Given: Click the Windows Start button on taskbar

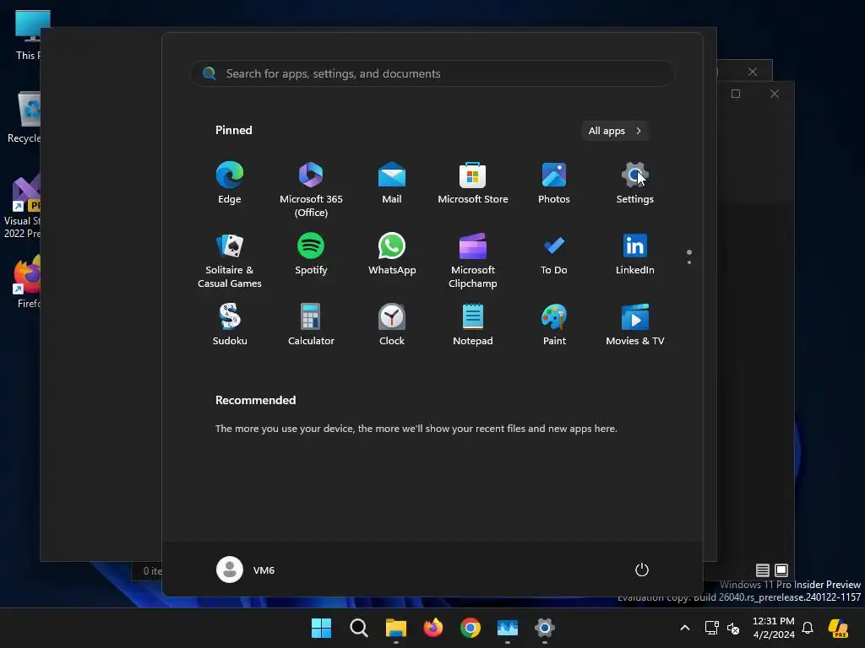Looking at the screenshot, I should pyautogui.click(x=321, y=628).
